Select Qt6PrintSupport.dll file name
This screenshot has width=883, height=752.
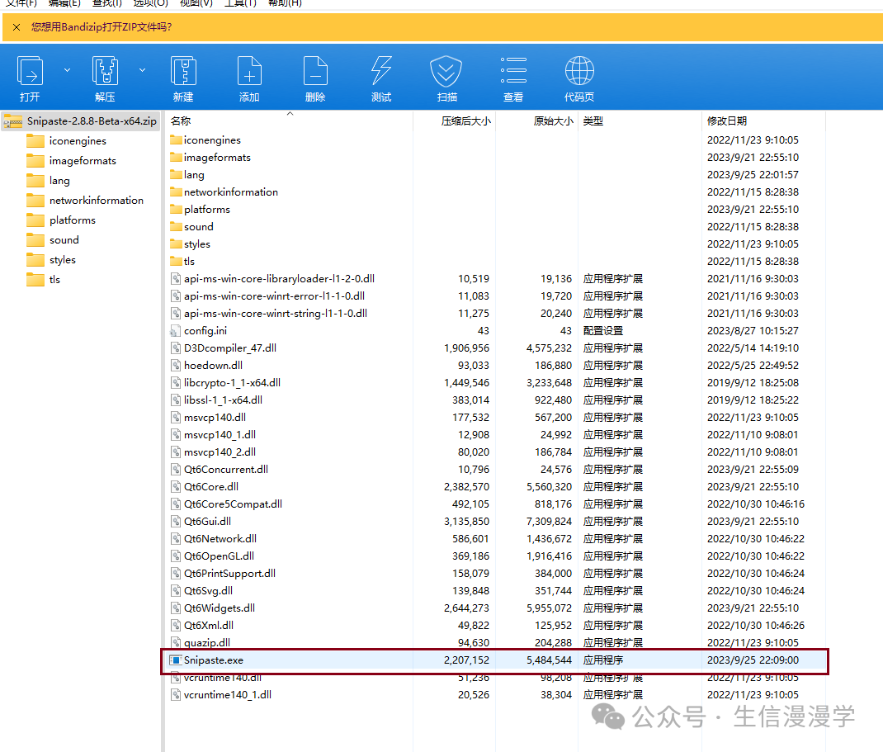229,574
